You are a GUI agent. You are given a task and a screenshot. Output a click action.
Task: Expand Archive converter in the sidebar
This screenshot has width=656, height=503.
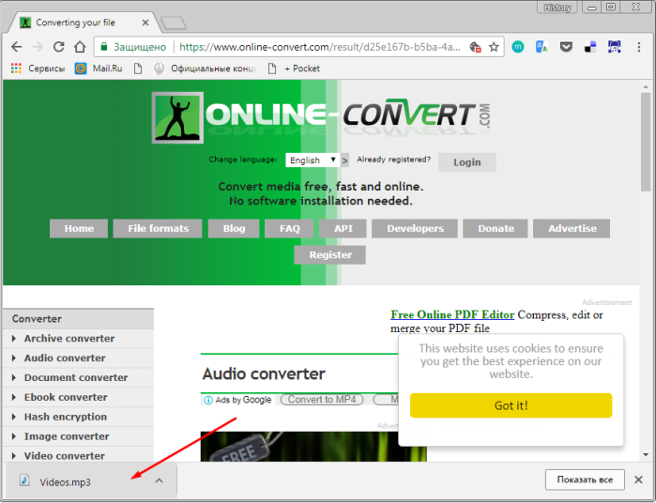[x=78, y=339]
